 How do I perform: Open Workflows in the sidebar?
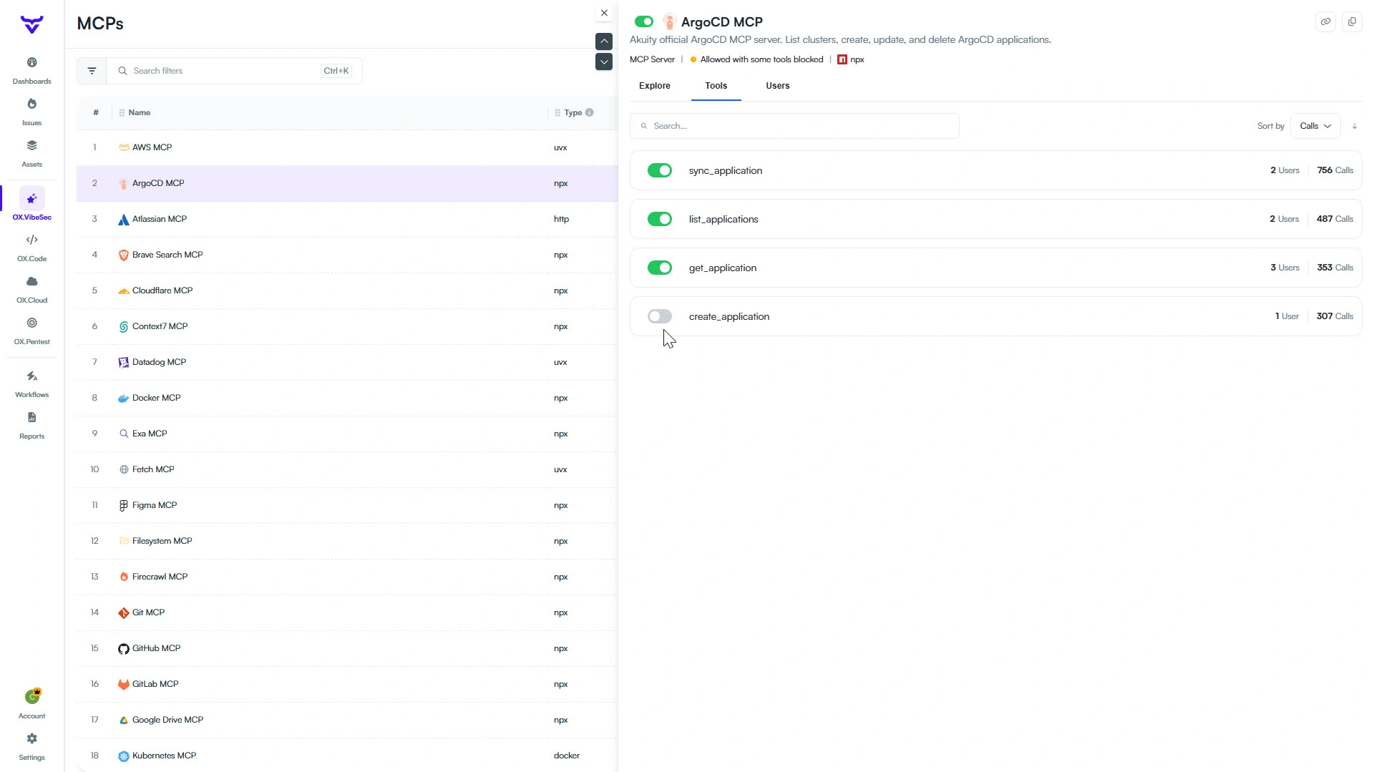[x=31, y=383]
